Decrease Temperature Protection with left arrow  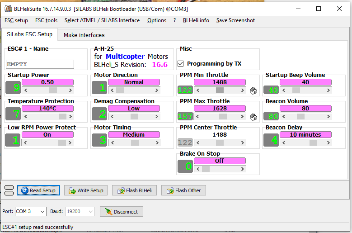tap(26, 116)
